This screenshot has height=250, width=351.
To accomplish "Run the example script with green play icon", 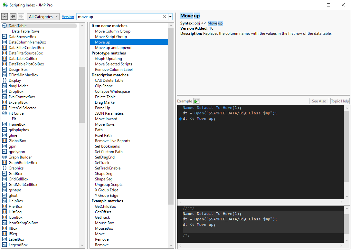I will (x=197, y=101).
